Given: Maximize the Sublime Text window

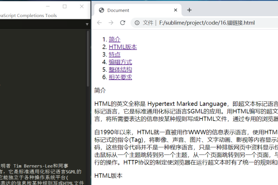Looking at the screenshot, I should point(64,6).
